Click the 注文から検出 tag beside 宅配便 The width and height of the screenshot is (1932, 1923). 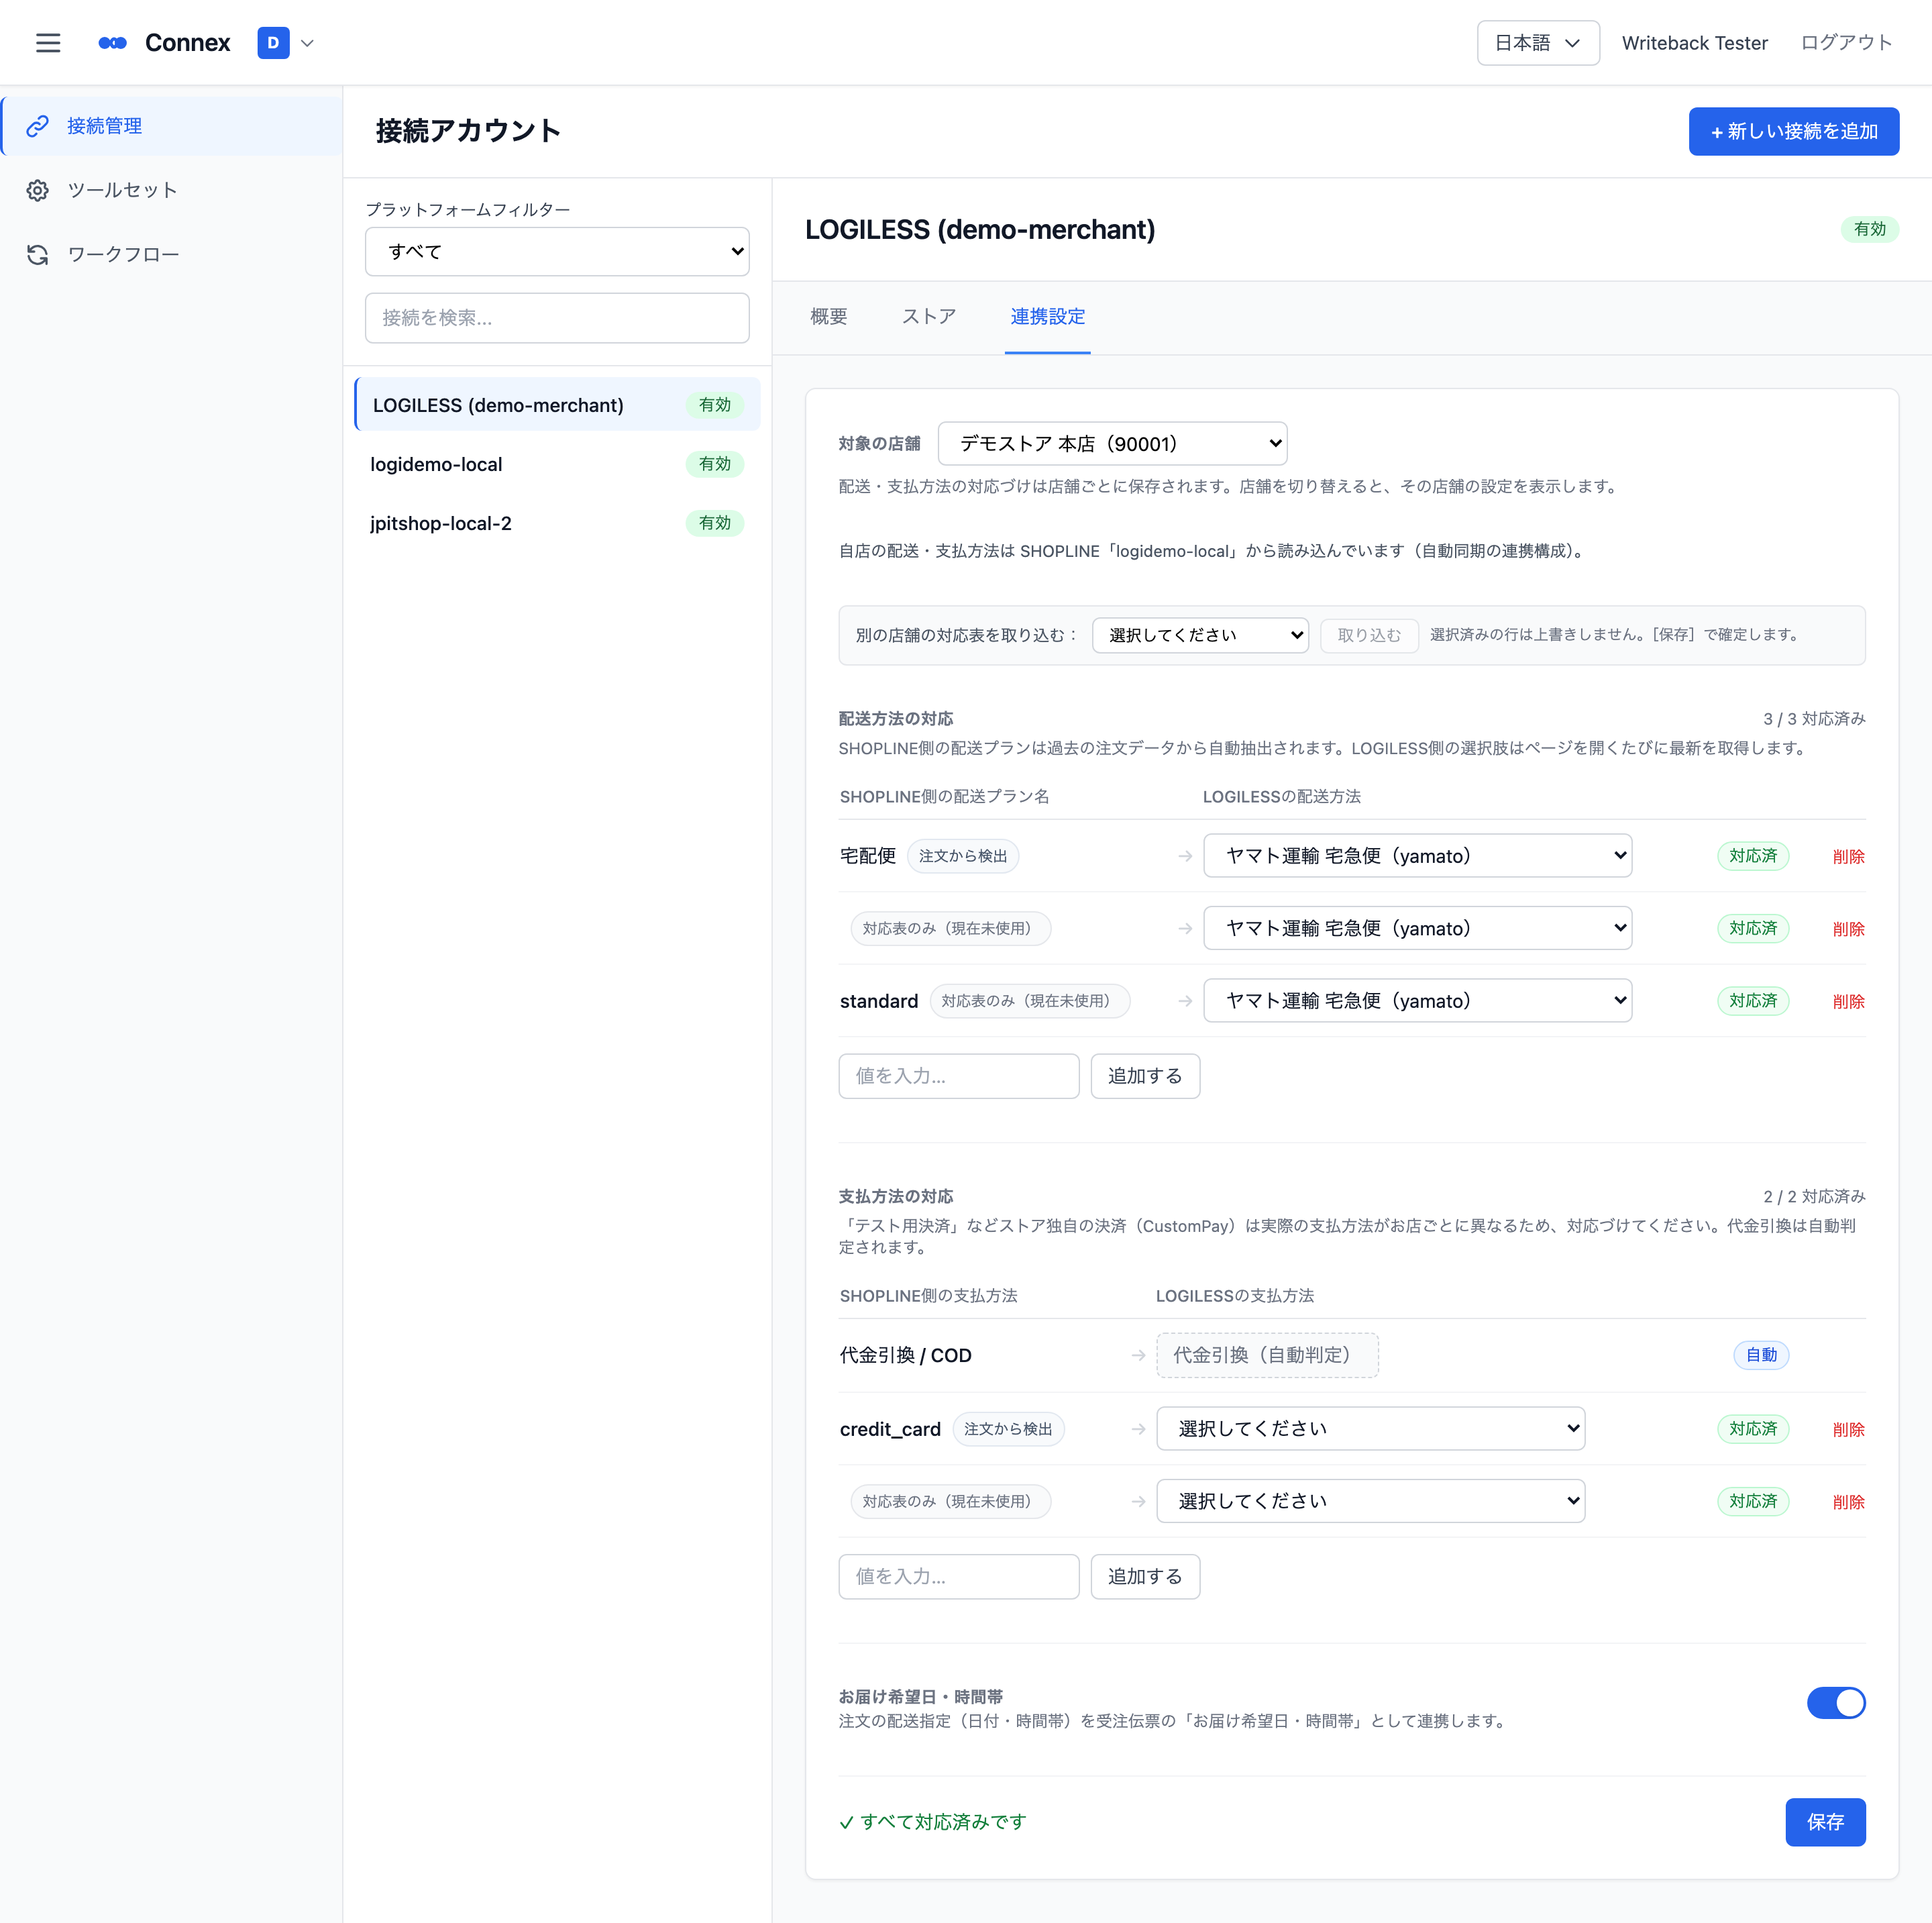click(x=962, y=856)
